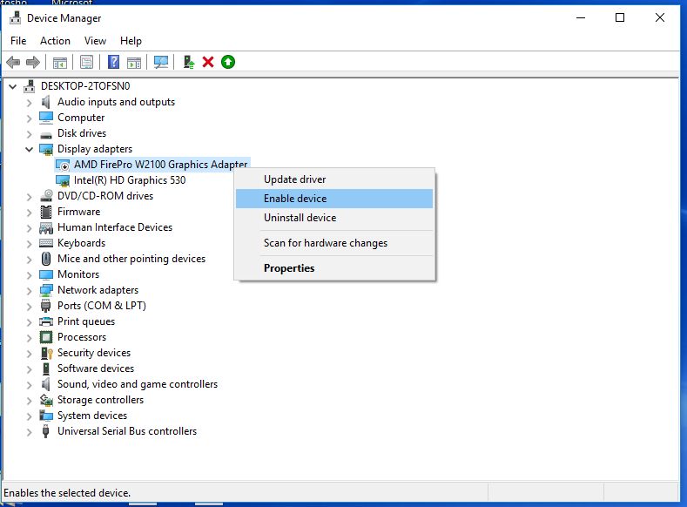Click the Print queues printer icon
This screenshot has width=687, height=507.
coord(46,321)
